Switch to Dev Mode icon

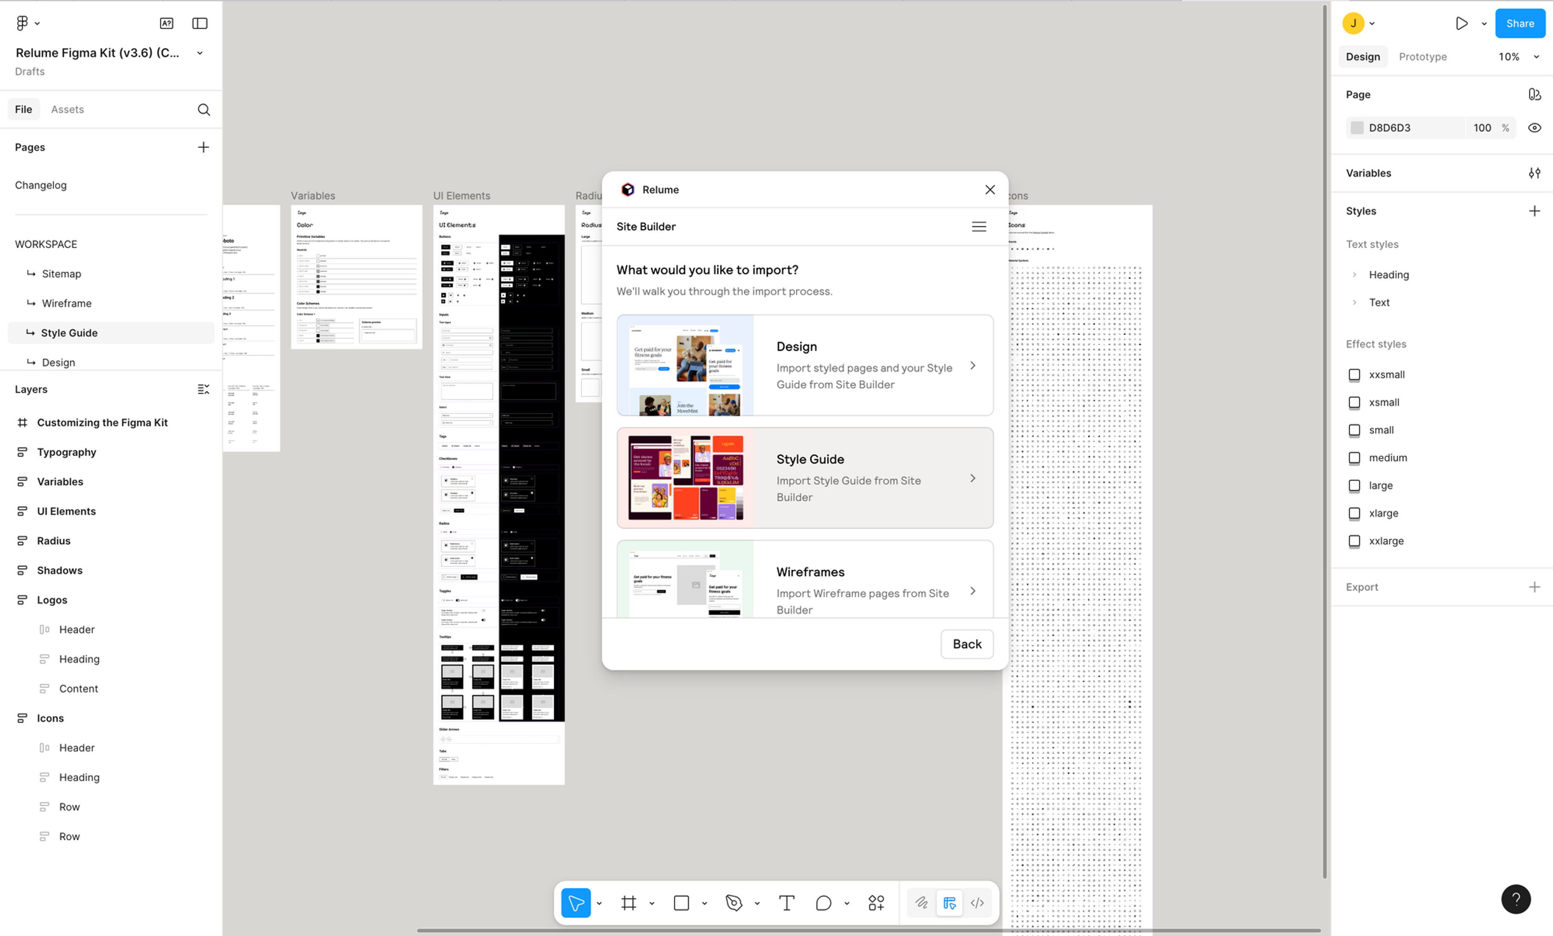point(977,903)
